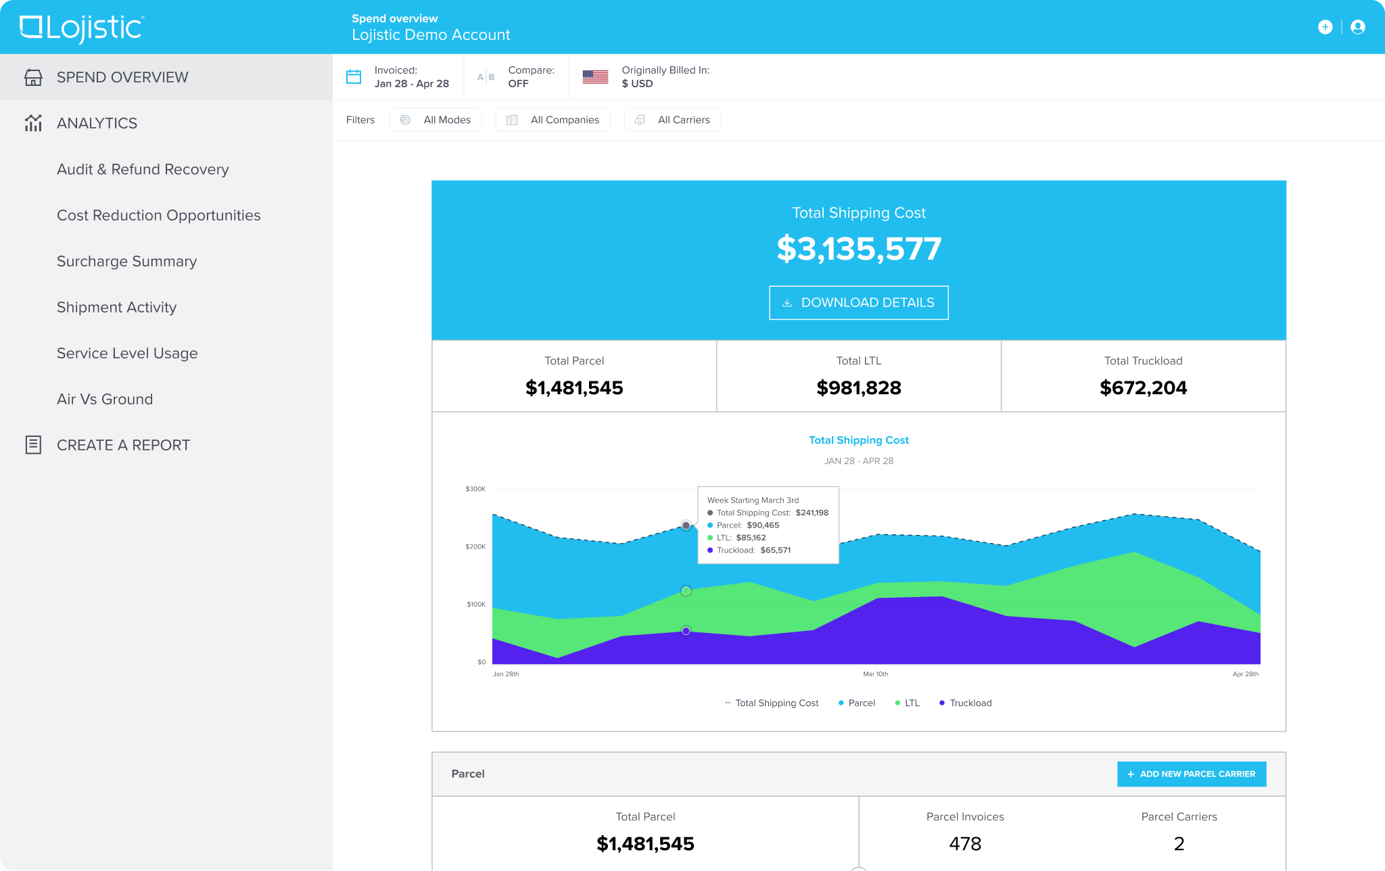Open the Analytics section
This screenshot has height=871, width=1385.
(97, 123)
